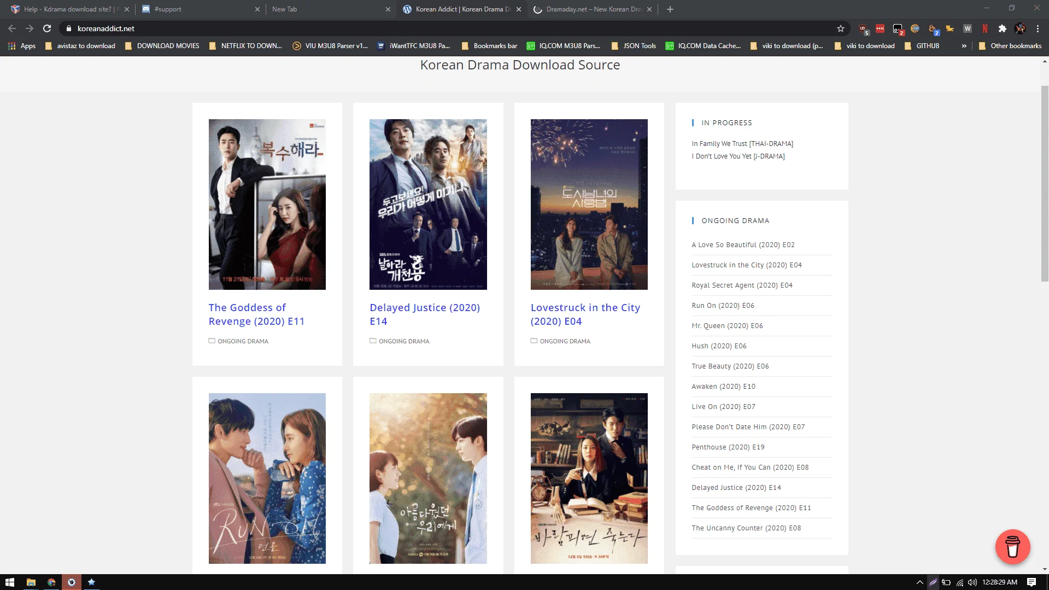The height and width of the screenshot is (590, 1049).
Task: Open the iWantTFC M3U8 bookmark
Action: click(x=414, y=46)
